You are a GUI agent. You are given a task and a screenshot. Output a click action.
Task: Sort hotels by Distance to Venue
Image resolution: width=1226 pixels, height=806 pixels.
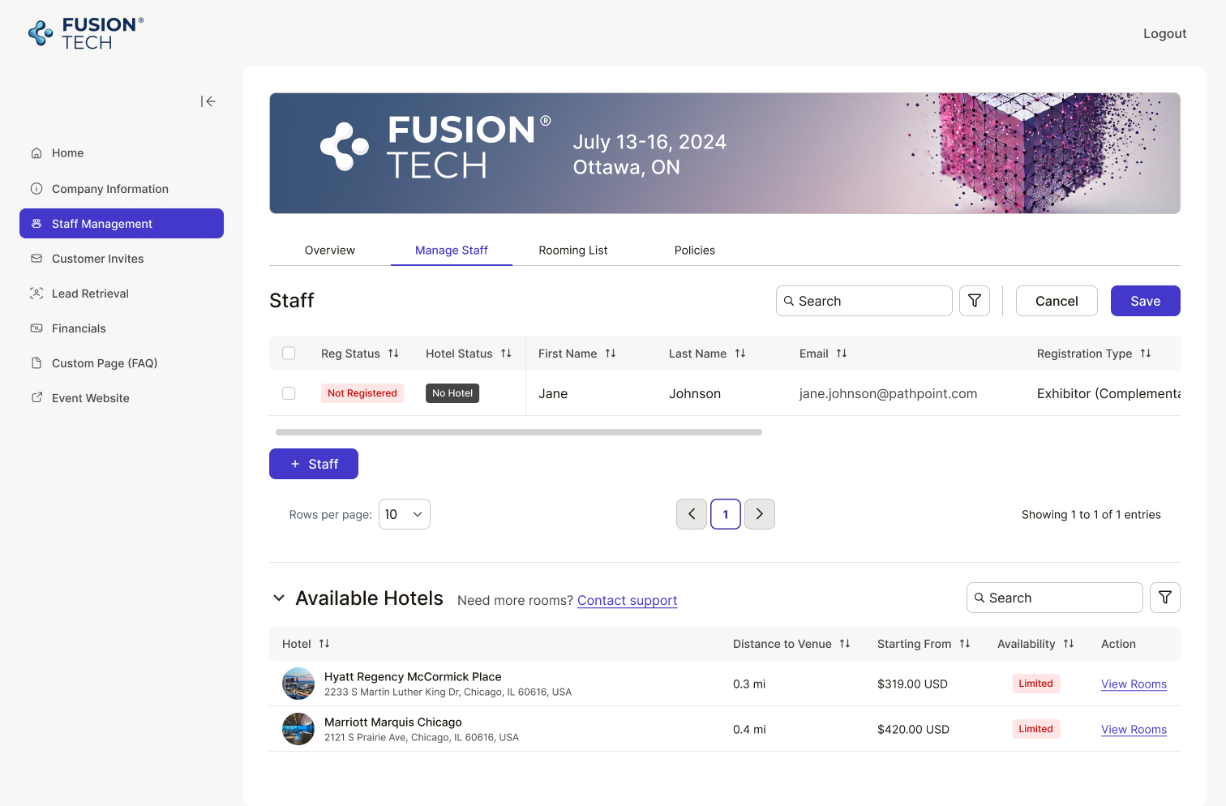(x=845, y=644)
